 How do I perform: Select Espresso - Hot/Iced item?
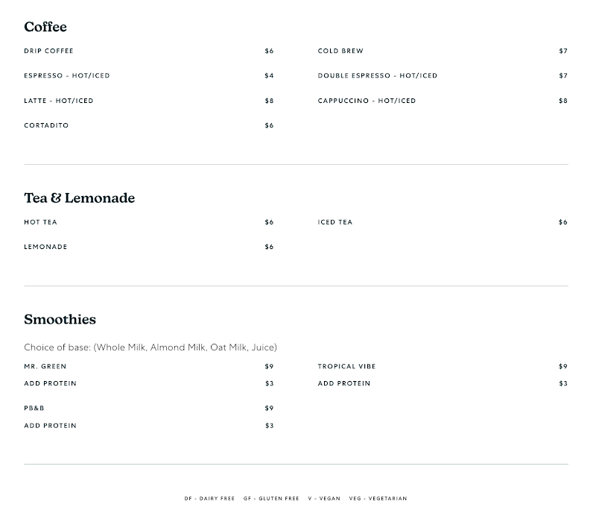tap(66, 76)
